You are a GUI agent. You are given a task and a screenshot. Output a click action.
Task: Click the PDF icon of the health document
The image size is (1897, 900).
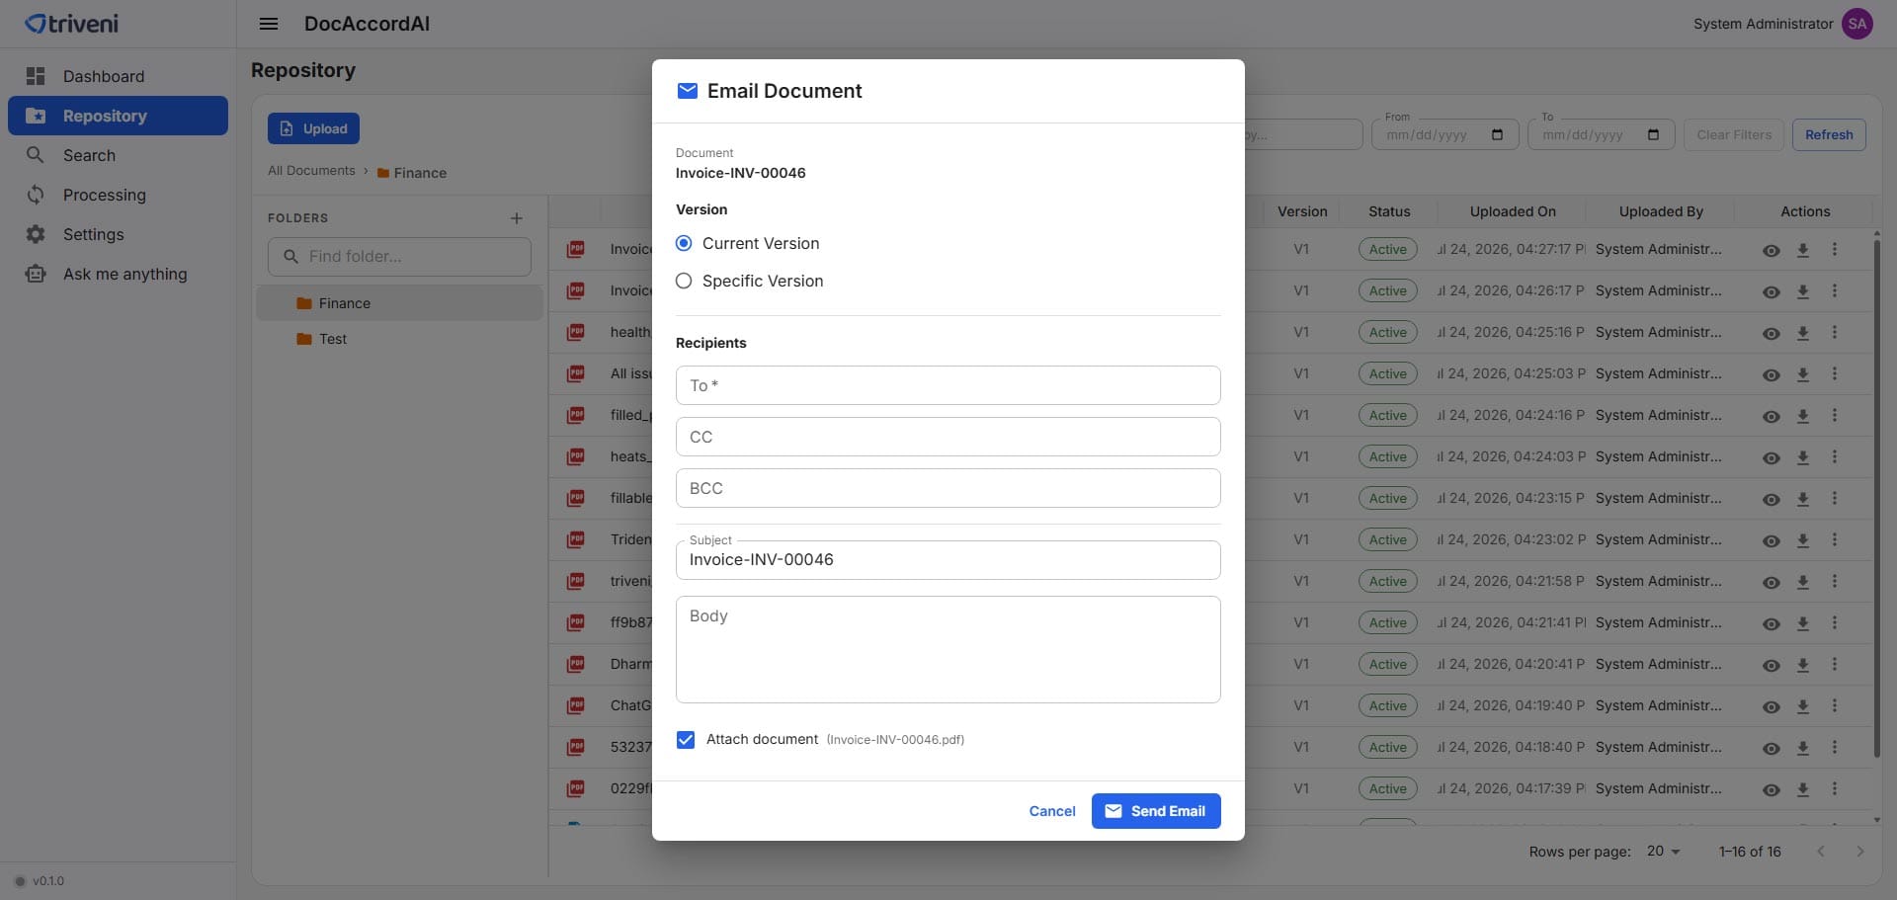click(x=575, y=332)
